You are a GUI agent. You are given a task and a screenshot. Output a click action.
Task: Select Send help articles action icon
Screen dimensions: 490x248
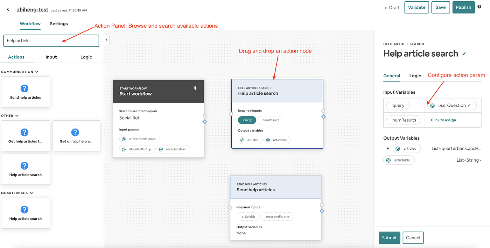coord(24,88)
